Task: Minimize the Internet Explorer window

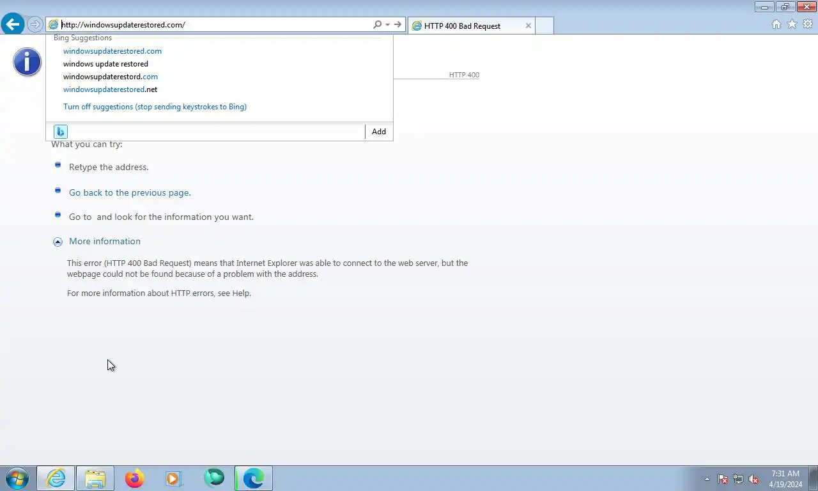Action: tap(764, 7)
